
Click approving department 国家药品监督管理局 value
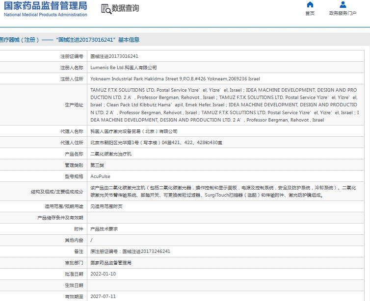pos(111,263)
